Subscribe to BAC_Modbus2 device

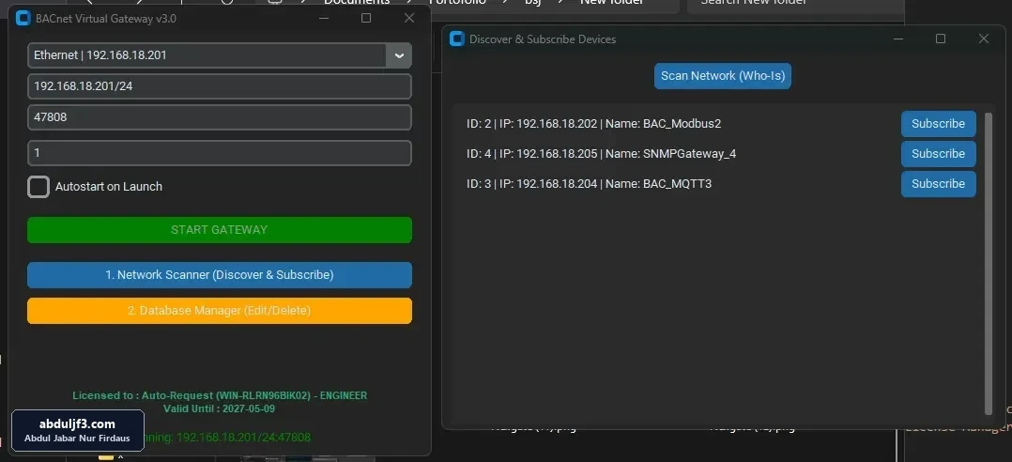(939, 124)
